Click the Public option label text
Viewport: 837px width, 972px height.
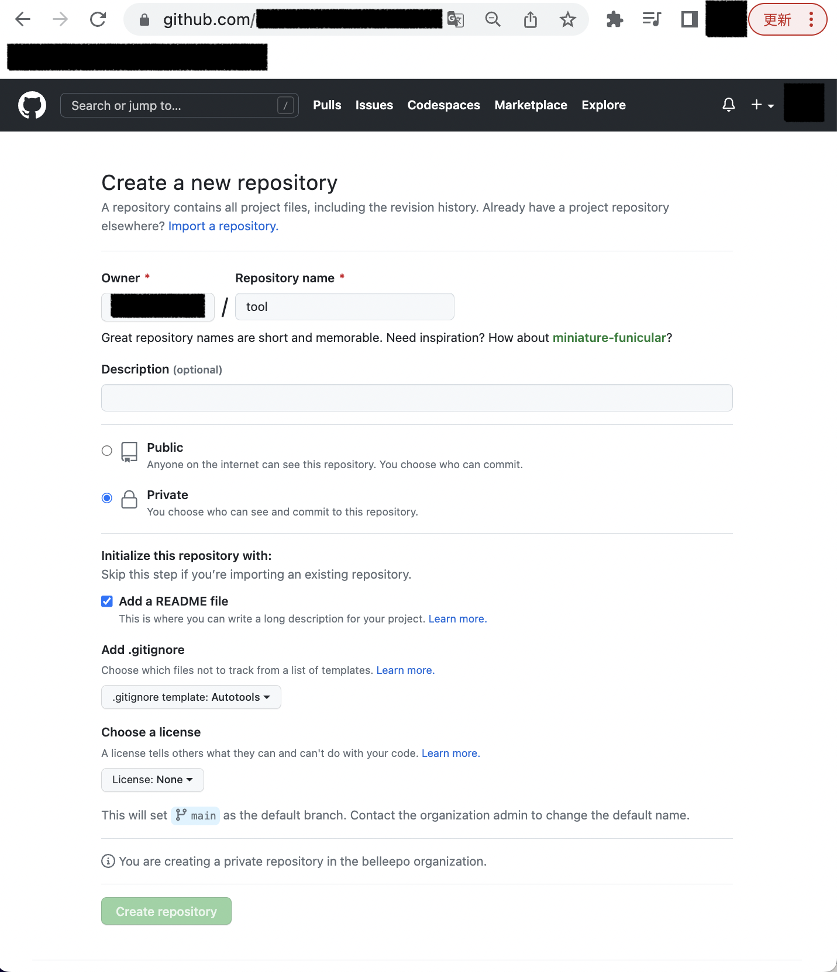pos(165,448)
